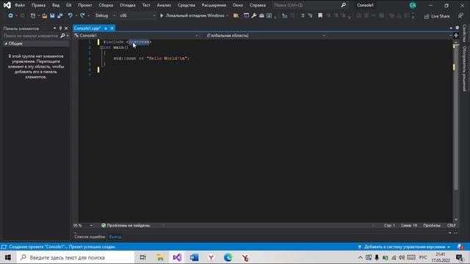
Task: Click the toolbar icon just left of the purple window icon
Action: coord(236,15)
